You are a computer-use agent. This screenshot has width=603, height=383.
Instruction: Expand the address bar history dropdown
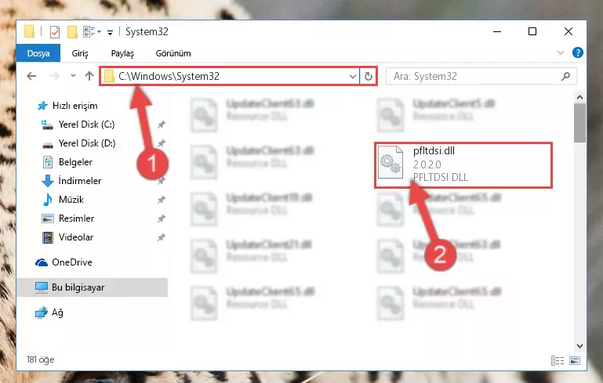click(x=352, y=77)
